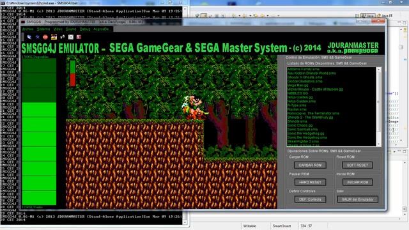Click the toolbar drag handle grip
Viewport: 409px width, 230px height.
click(23, 37)
